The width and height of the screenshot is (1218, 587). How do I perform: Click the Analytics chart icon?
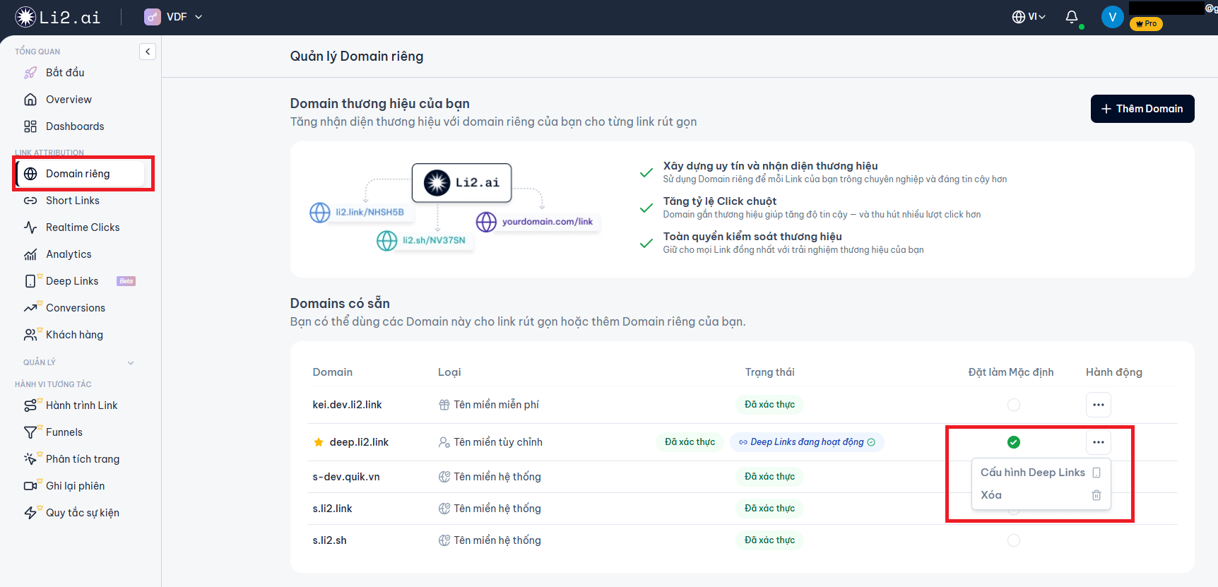tap(30, 254)
